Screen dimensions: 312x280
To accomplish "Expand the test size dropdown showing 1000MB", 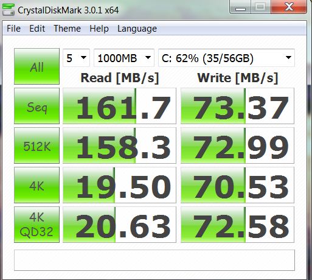I will (x=124, y=58).
